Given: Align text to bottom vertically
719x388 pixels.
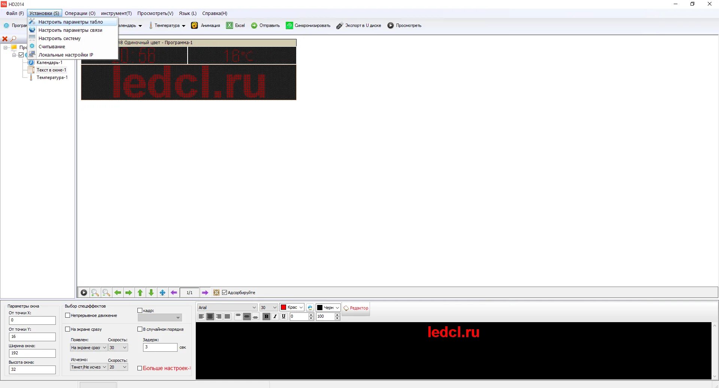Looking at the screenshot, I should click(x=255, y=317).
